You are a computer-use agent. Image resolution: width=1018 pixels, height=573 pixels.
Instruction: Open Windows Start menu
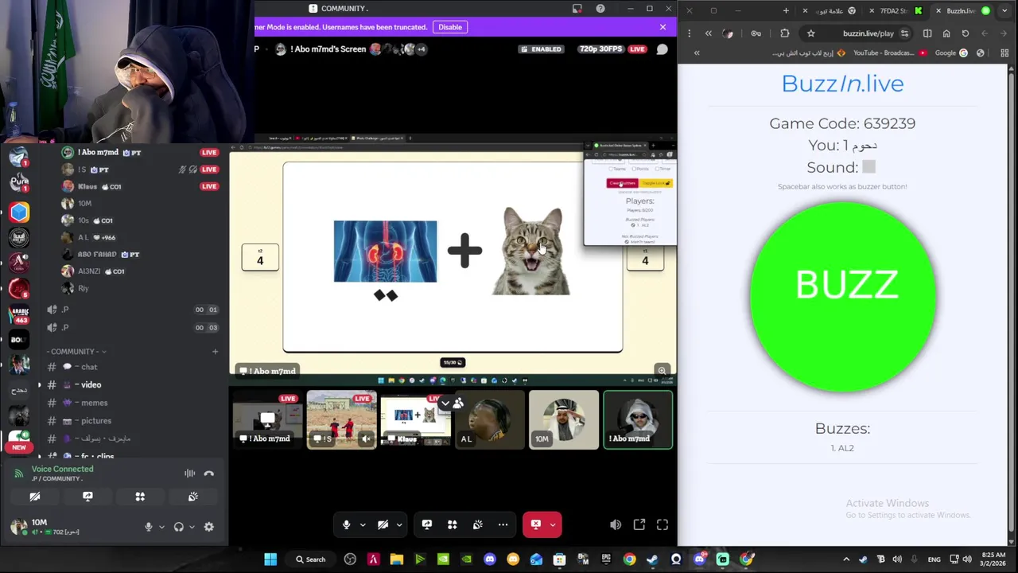point(270,559)
